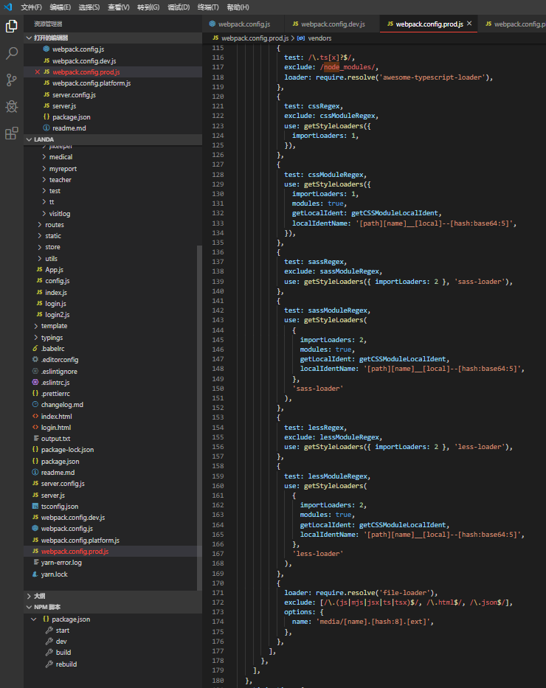Open the 帮助(H) menu
This screenshot has width=546, height=688.
coord(238,7)
